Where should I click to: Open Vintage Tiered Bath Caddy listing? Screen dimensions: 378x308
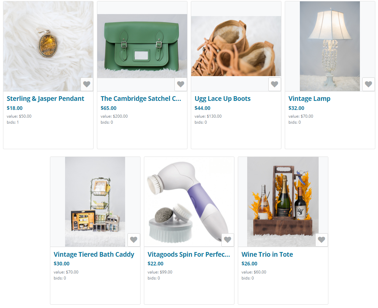[94, 254]
